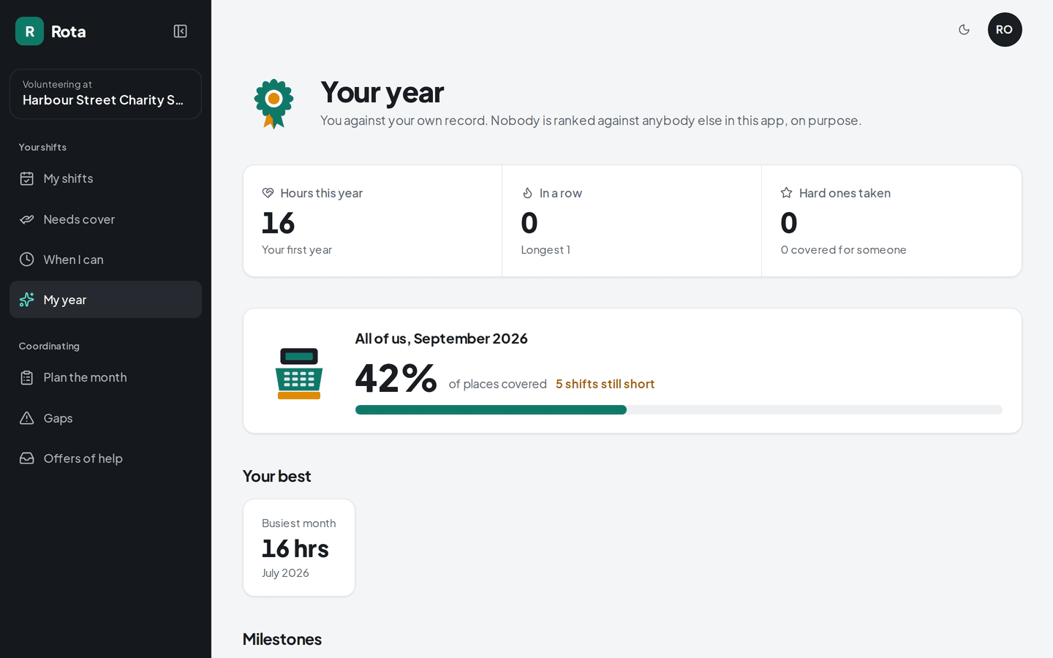Click the award rosette icon
1053x658 pixels.
[x=274, y=104]
